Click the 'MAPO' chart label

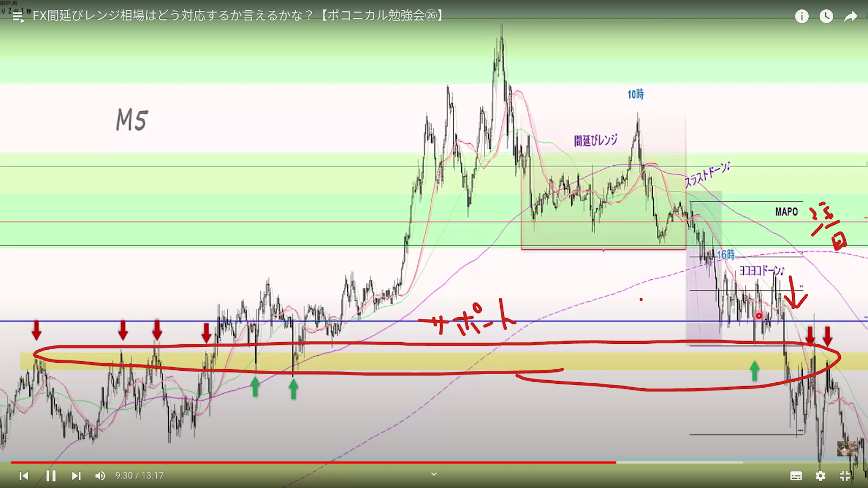[x=786, y=211]
